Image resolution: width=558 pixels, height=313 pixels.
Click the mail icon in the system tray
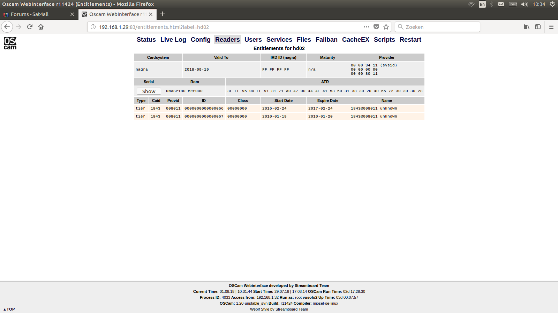point(501,4)
